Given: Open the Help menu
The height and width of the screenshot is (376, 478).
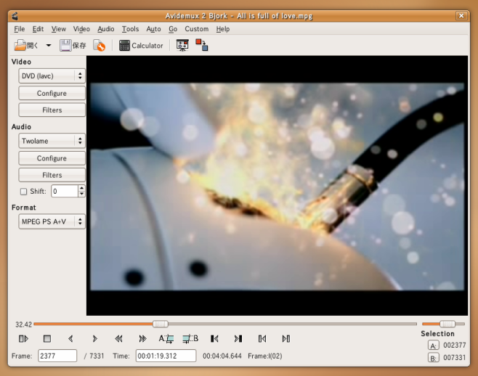Looking at the screenshot, I should (x=223, y=29).
